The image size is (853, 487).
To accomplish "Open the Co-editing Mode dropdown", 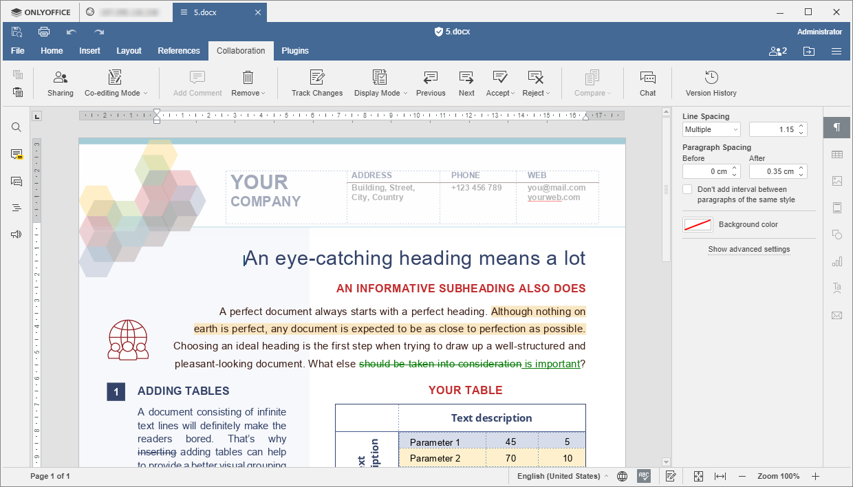I will [x=116, y=93].
